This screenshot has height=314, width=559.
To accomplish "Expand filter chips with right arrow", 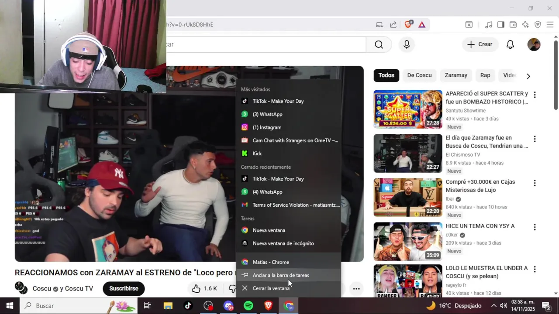I will pos(528,76).
